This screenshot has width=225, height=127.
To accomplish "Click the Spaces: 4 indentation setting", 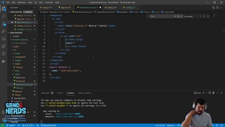I will (x=171, y=125).
